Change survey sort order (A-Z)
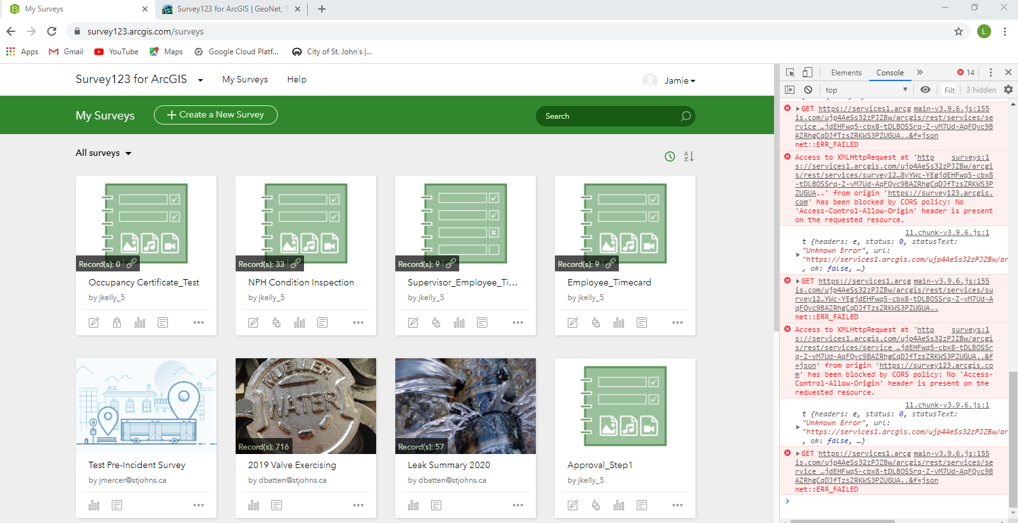Image resolution: width=1018 pixels, height=523 pixels. click(x=688, y=156)
